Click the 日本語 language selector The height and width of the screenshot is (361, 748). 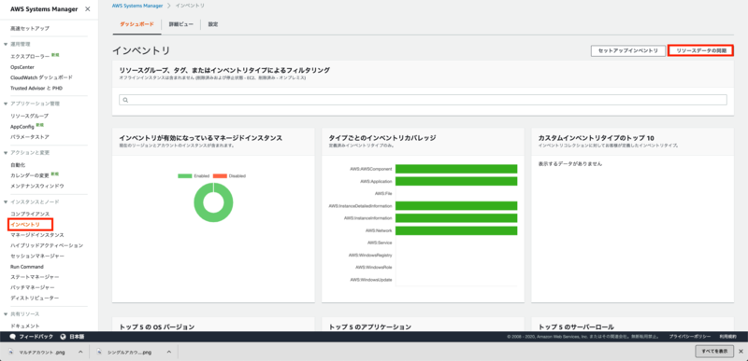pos(77,337)
